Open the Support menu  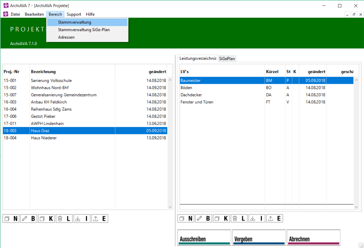click(x=74, y=14)
